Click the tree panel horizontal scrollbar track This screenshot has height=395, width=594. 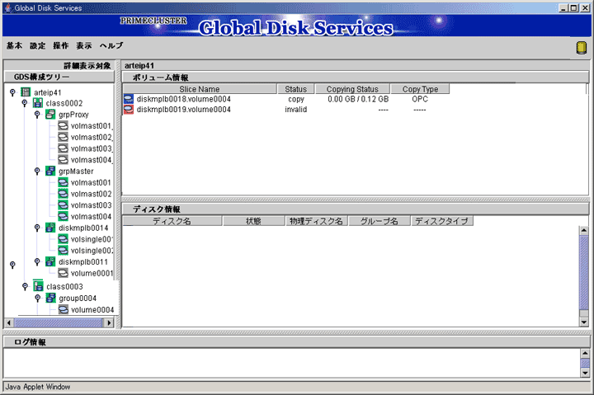point(59,322)
